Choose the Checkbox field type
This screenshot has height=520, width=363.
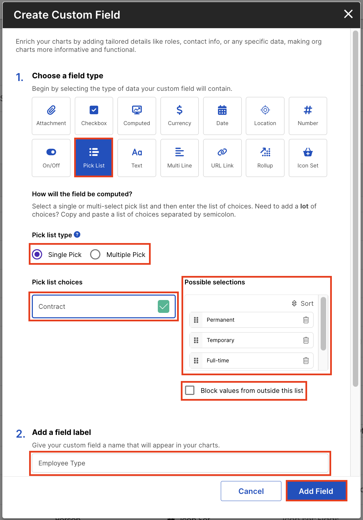coord(93,116)
